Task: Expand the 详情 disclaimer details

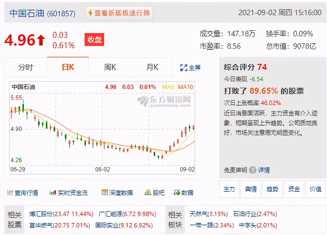Action: [264, 170]
